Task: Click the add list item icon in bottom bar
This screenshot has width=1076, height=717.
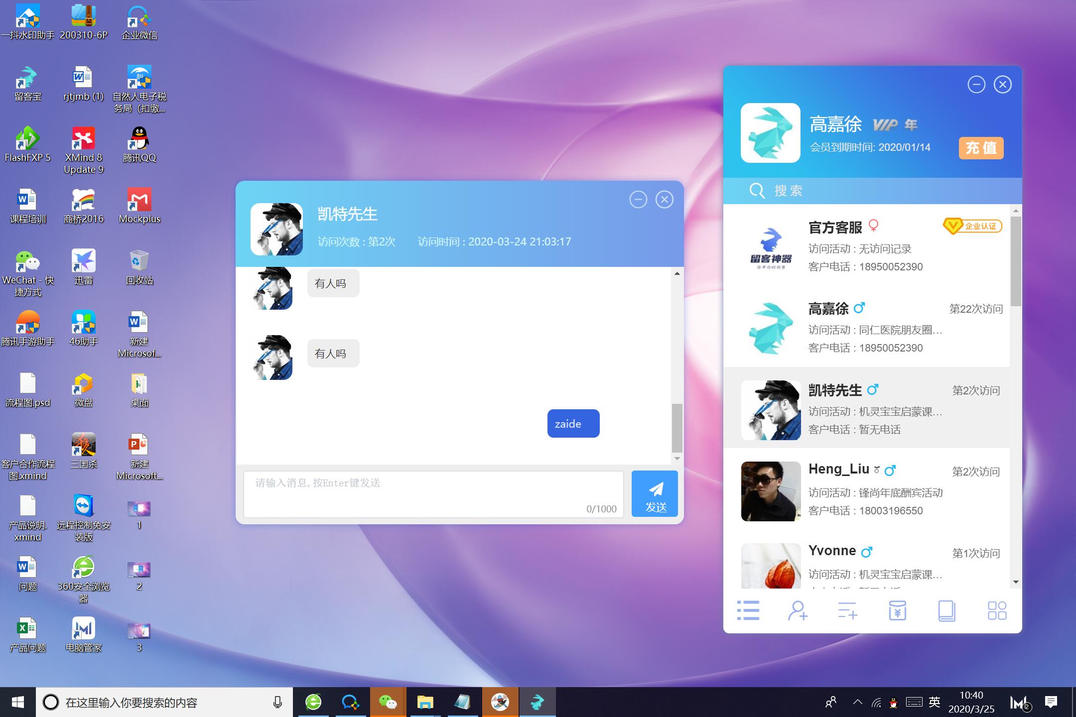Action: point(847,610)
